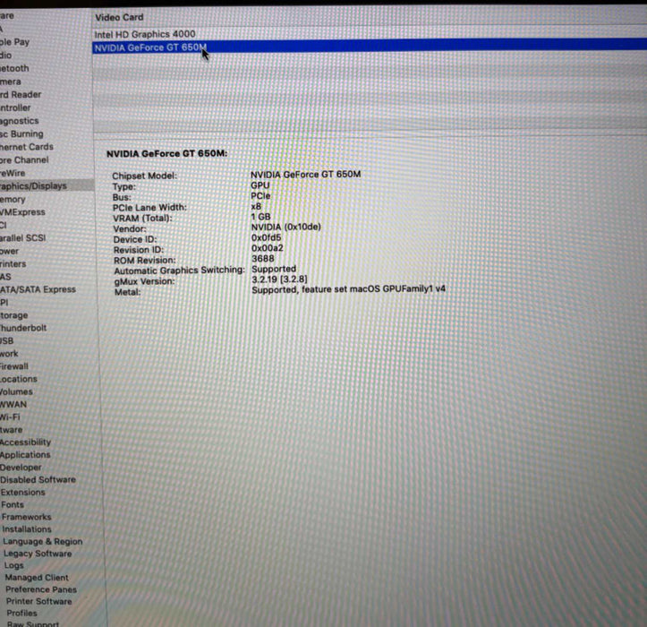The width and height of the screenshot is (647, 627).
Task: Click the Metal feature set value
Action: click(349, 289)
